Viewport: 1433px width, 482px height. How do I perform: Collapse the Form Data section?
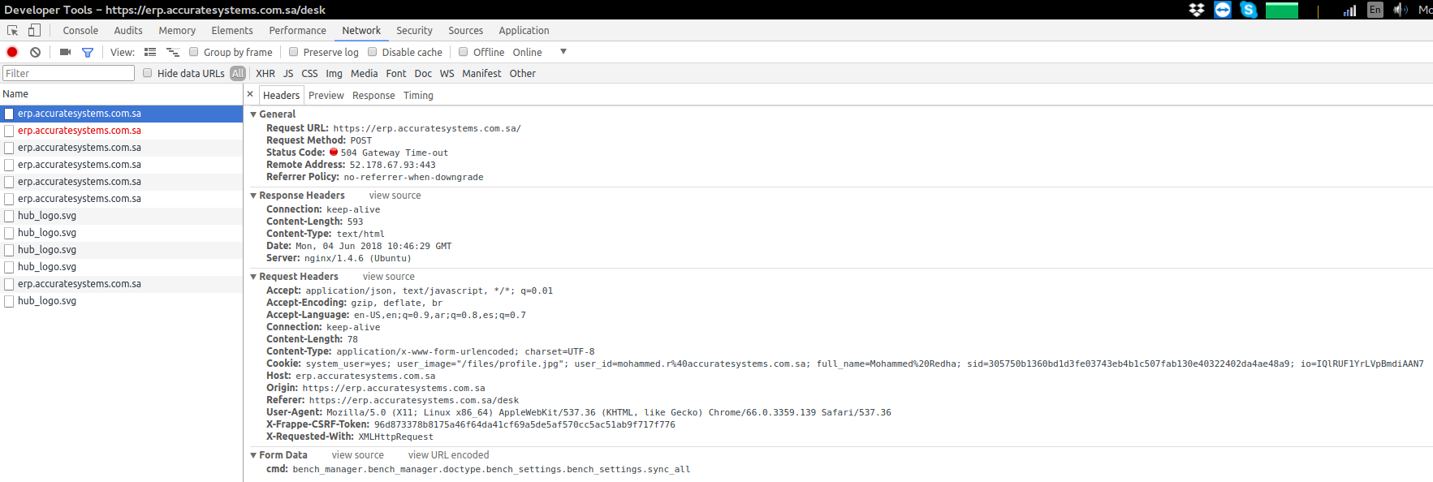253,455
